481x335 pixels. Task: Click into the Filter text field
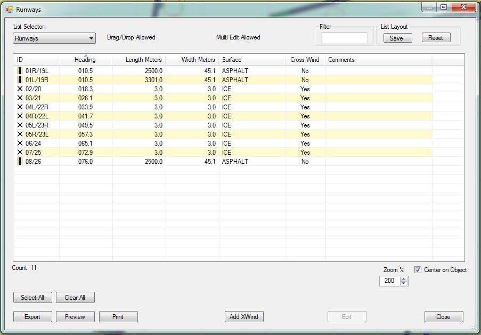point(344,38)
